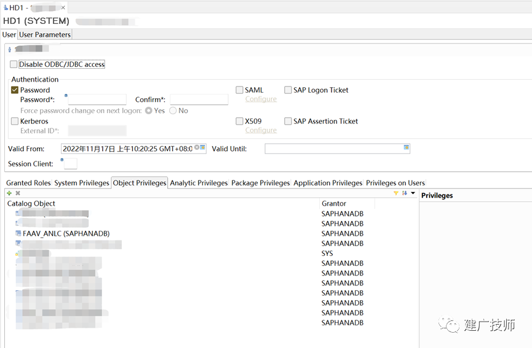Uncheck the Password authentication checkbox
This screenshot has width=532, height=348.
click(x=15, y=90)
